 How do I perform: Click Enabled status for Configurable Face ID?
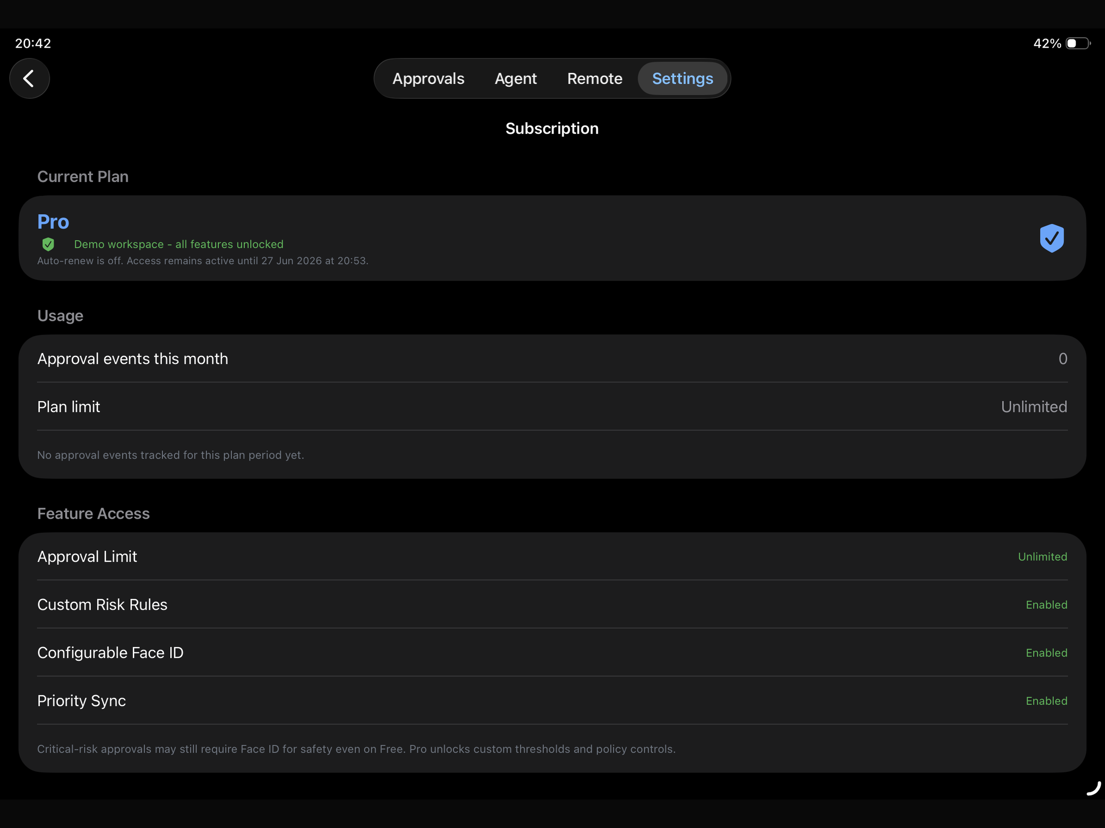point(1046,653)
